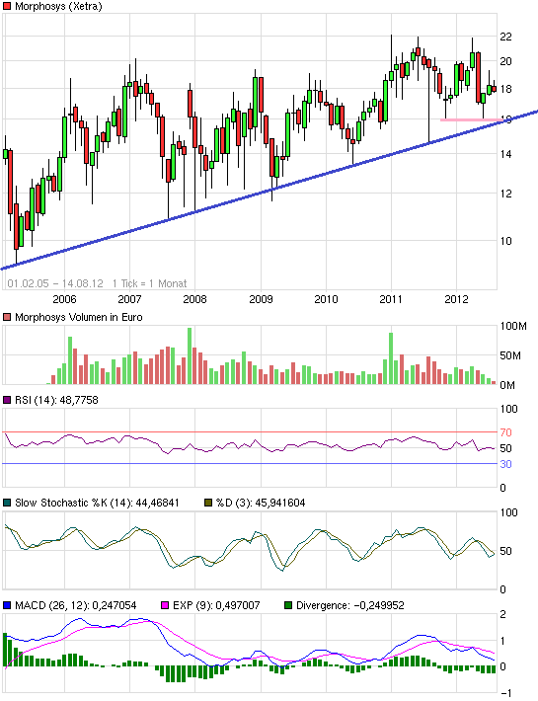This screenshot has height=701, width=538.
Task: Click the last red candlestick of 2012
Action: point(495,89)
